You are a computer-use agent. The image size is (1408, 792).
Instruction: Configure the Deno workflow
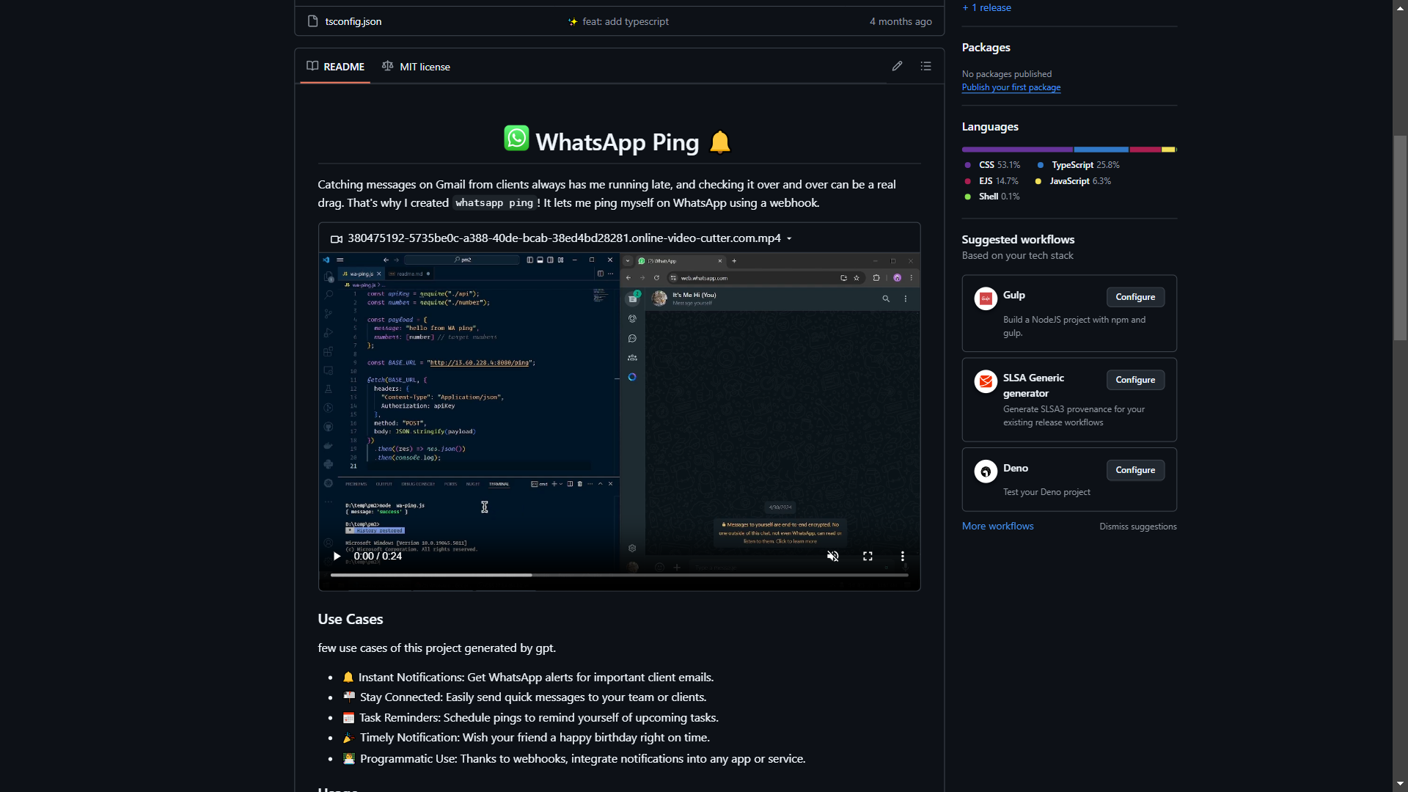tap(1135, 470)
